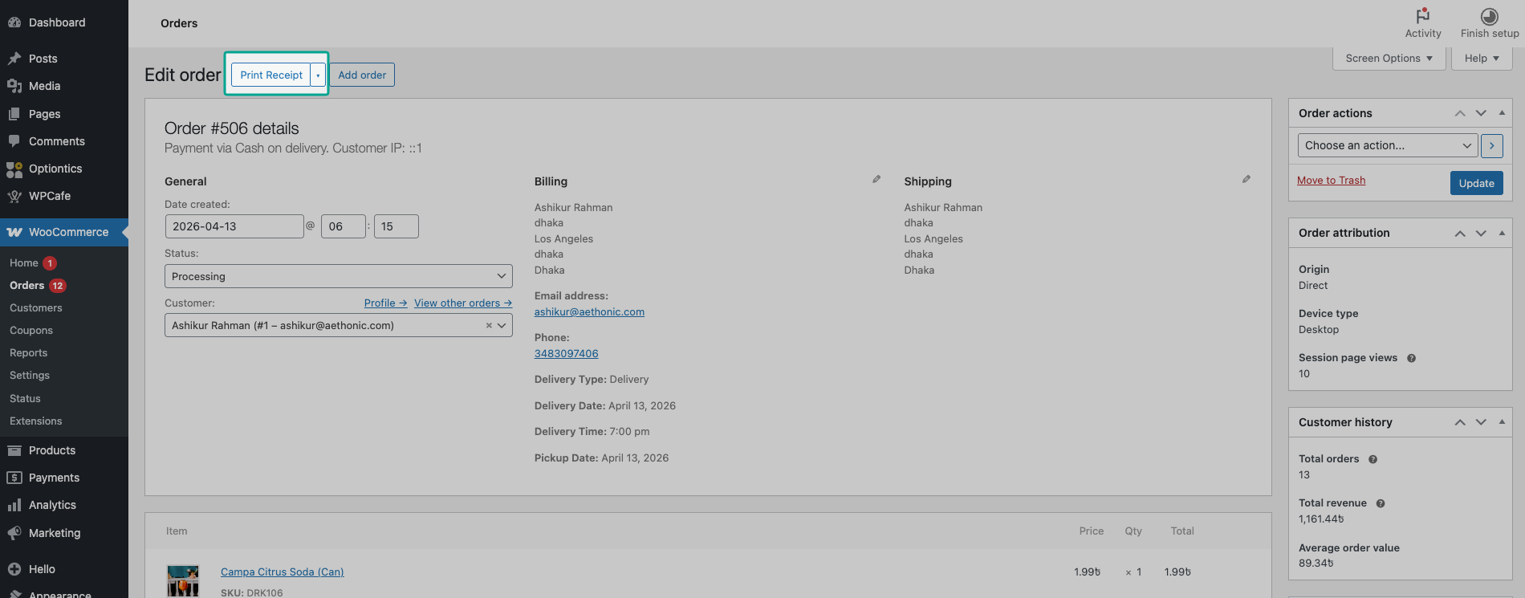Click the hour field showing 06
The height and width of the screenshot is (598, 1525).
344,226
